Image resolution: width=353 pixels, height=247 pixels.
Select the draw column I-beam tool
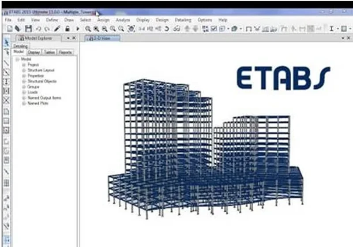[6, 82]
